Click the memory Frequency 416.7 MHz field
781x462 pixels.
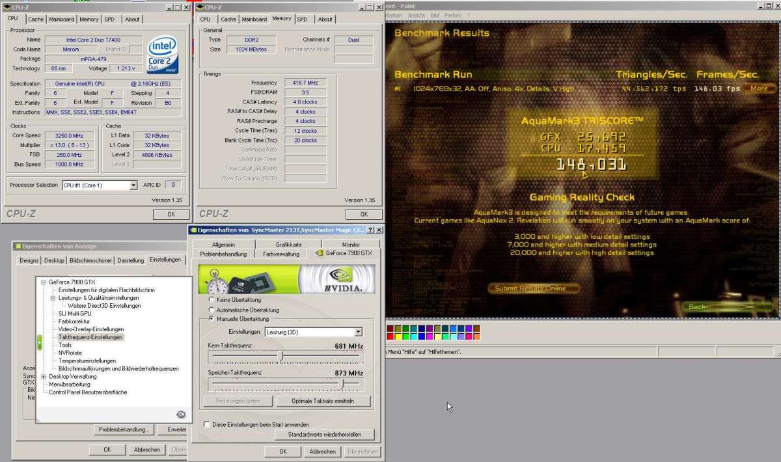coord(305,83)
